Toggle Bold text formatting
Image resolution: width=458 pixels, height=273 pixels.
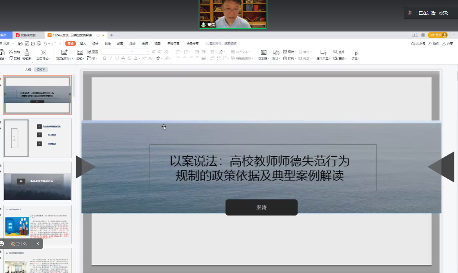point(104,58)
